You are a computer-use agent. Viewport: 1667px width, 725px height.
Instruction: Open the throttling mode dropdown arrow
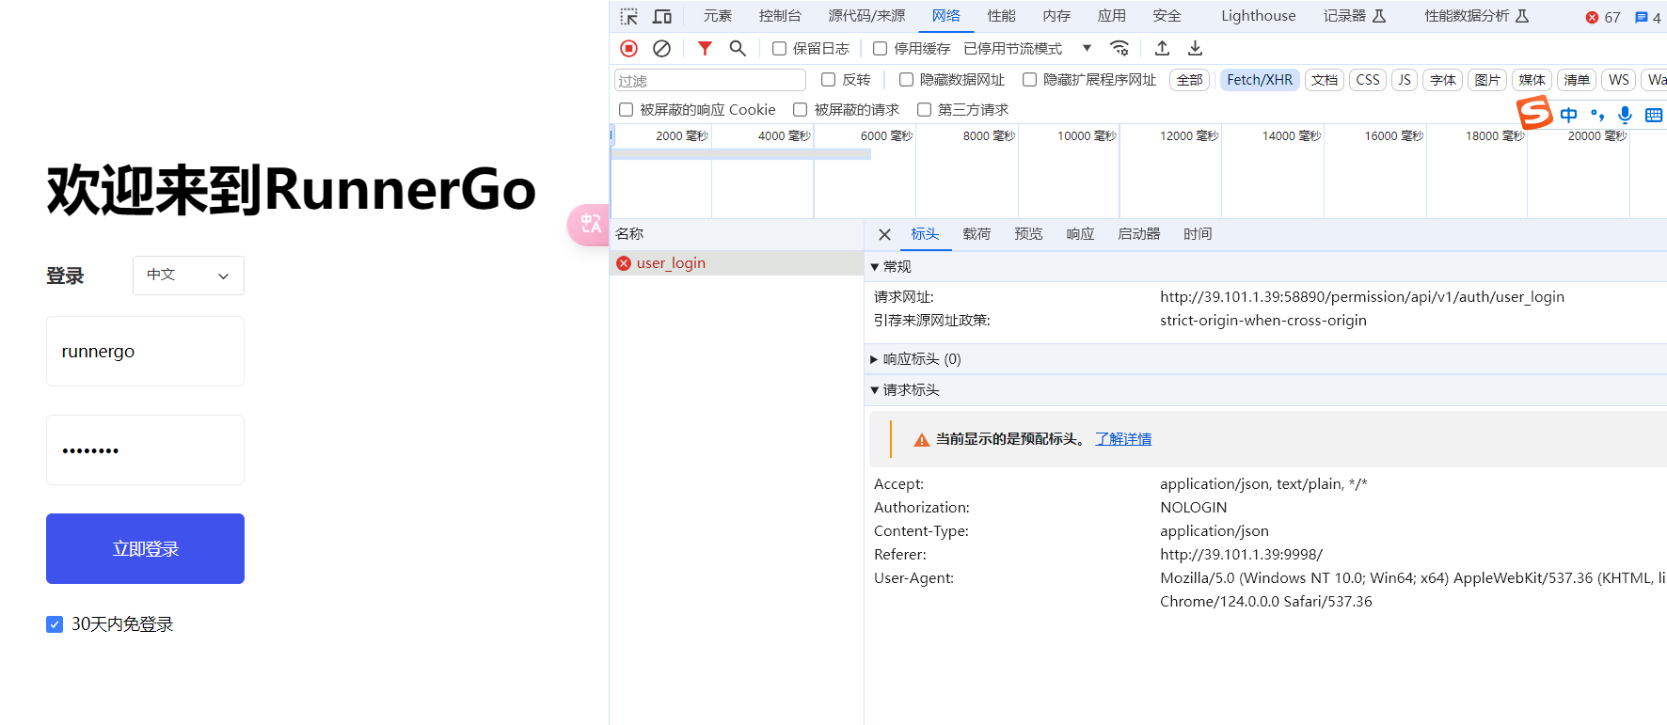1087,48
